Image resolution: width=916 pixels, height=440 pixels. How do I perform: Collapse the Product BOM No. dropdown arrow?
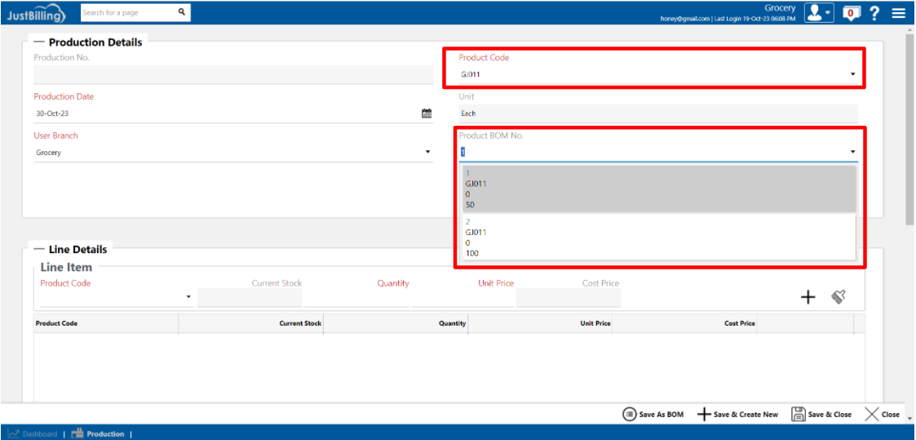[852, 152]
